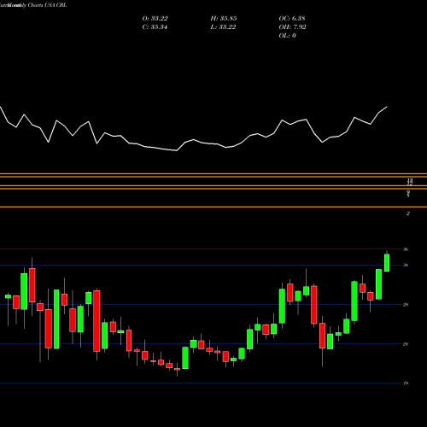Image resolution: width=427 pixels, height=427 pixels.
Task: Click the close price value C: 35.34
Action: coord(155,27)
